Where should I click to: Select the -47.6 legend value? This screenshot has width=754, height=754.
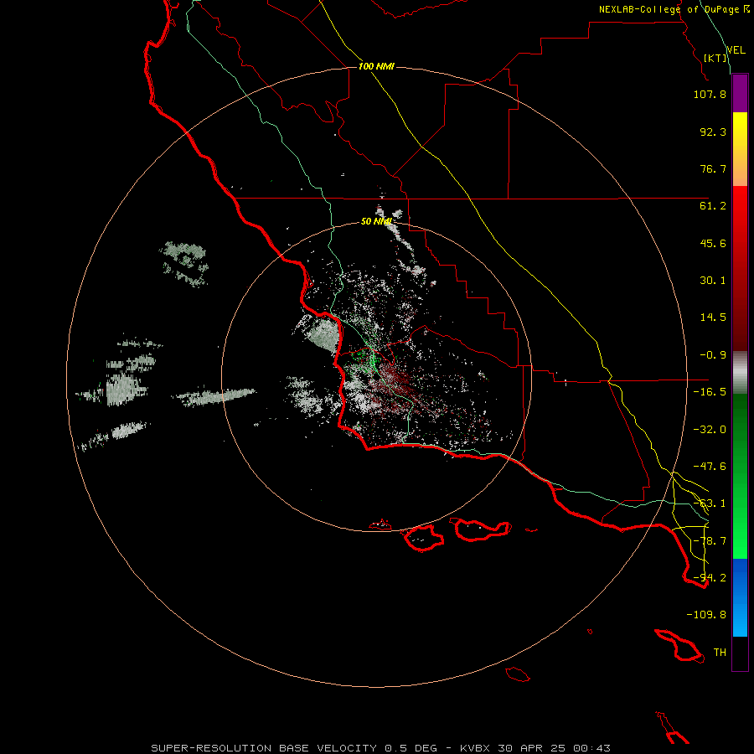710,467
